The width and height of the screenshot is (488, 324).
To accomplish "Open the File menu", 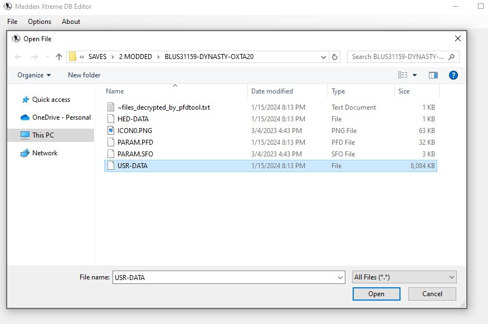I will click(x=12, y=22).
